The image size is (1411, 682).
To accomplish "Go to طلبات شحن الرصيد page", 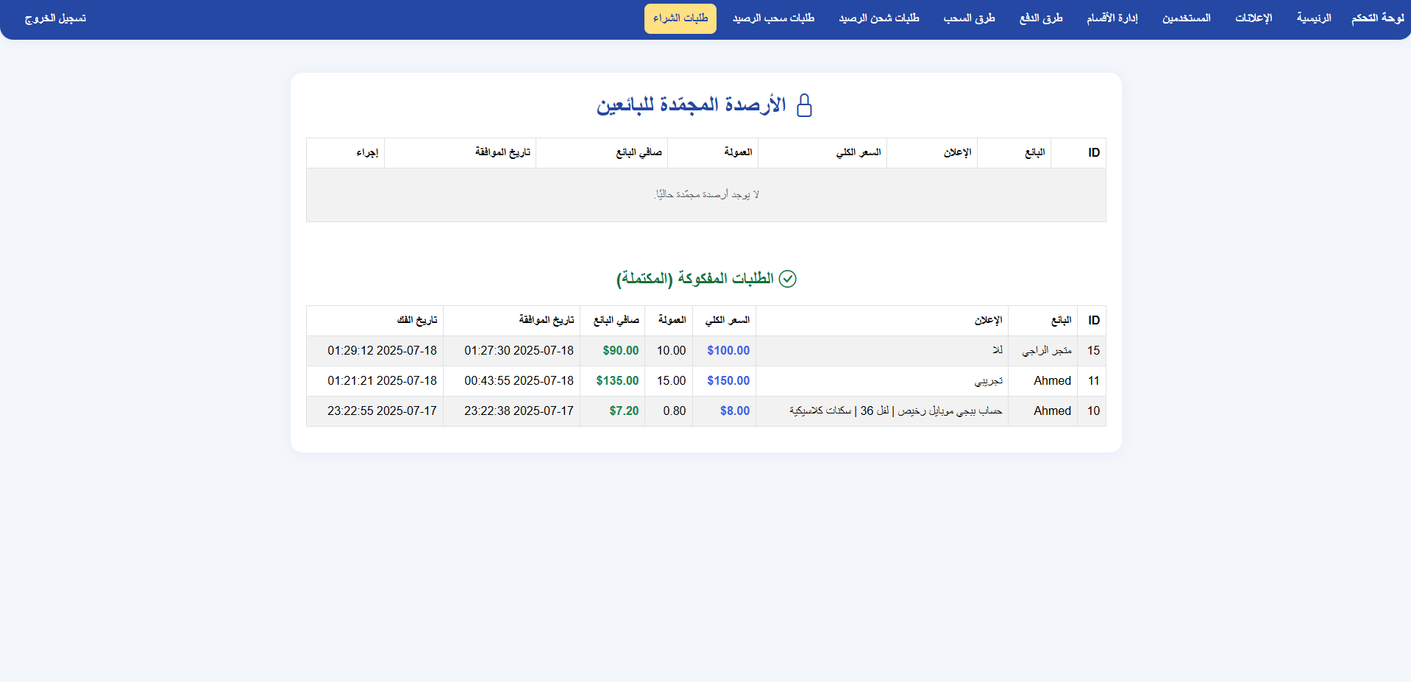I will [x=878, y=18].
